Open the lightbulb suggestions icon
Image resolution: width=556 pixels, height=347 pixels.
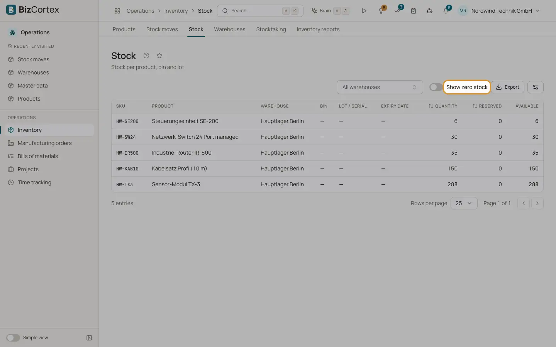click(381, 11)
